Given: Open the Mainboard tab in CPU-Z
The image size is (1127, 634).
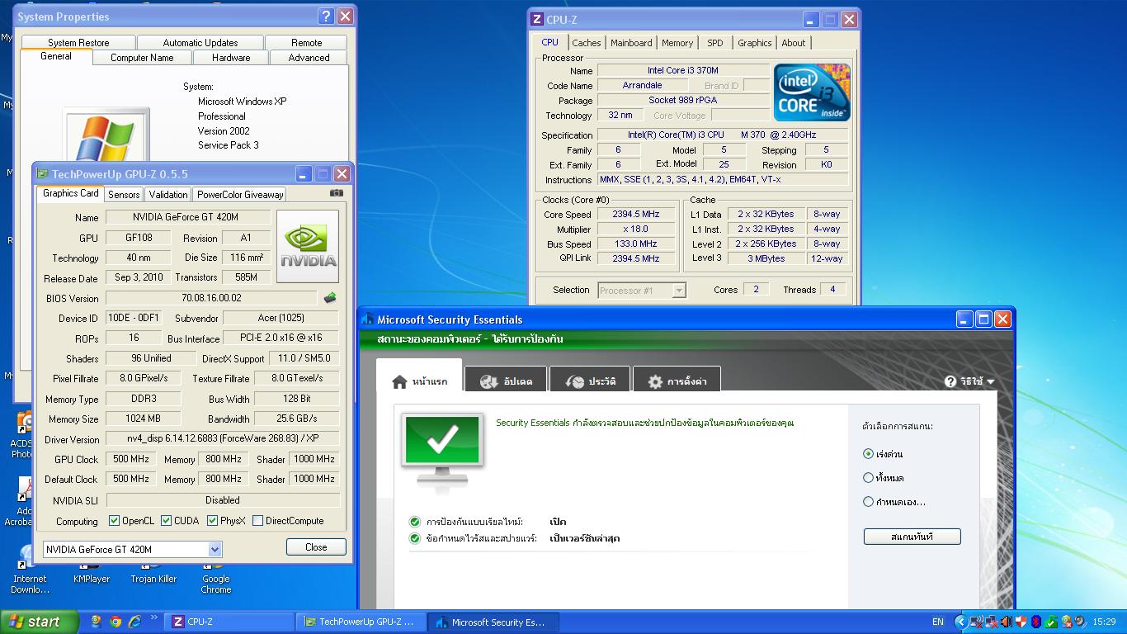Looking at the screenshot, I should tap(631, 43).
